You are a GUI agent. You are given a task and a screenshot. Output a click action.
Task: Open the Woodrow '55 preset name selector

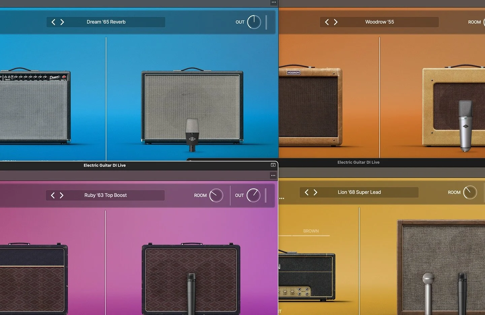(x=379, y=22)
